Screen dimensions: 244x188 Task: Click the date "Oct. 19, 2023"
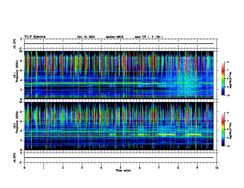coord(86,37)
